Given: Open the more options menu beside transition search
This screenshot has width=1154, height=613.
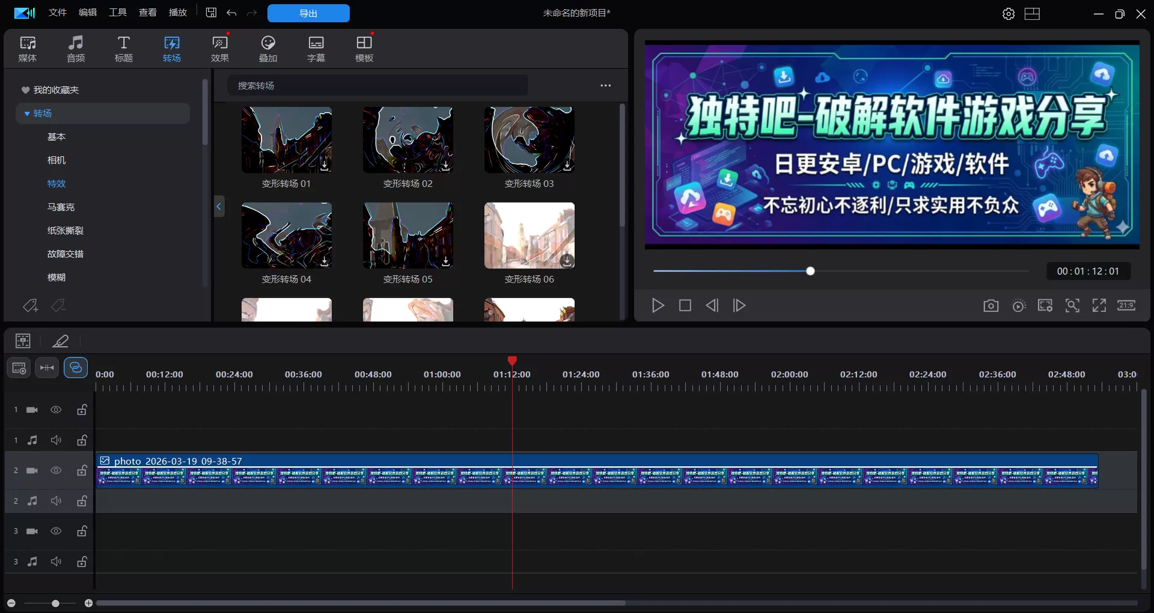Looking at the screenshot, I should tap(605, 85).
